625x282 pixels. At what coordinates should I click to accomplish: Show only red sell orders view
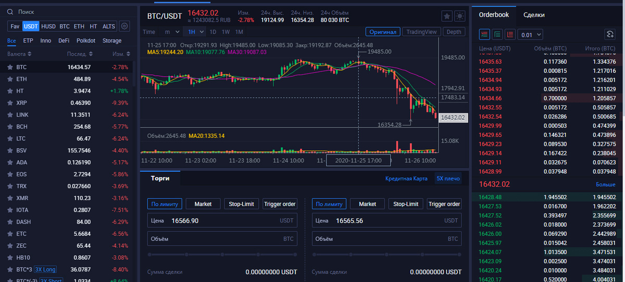pos(509,34)
